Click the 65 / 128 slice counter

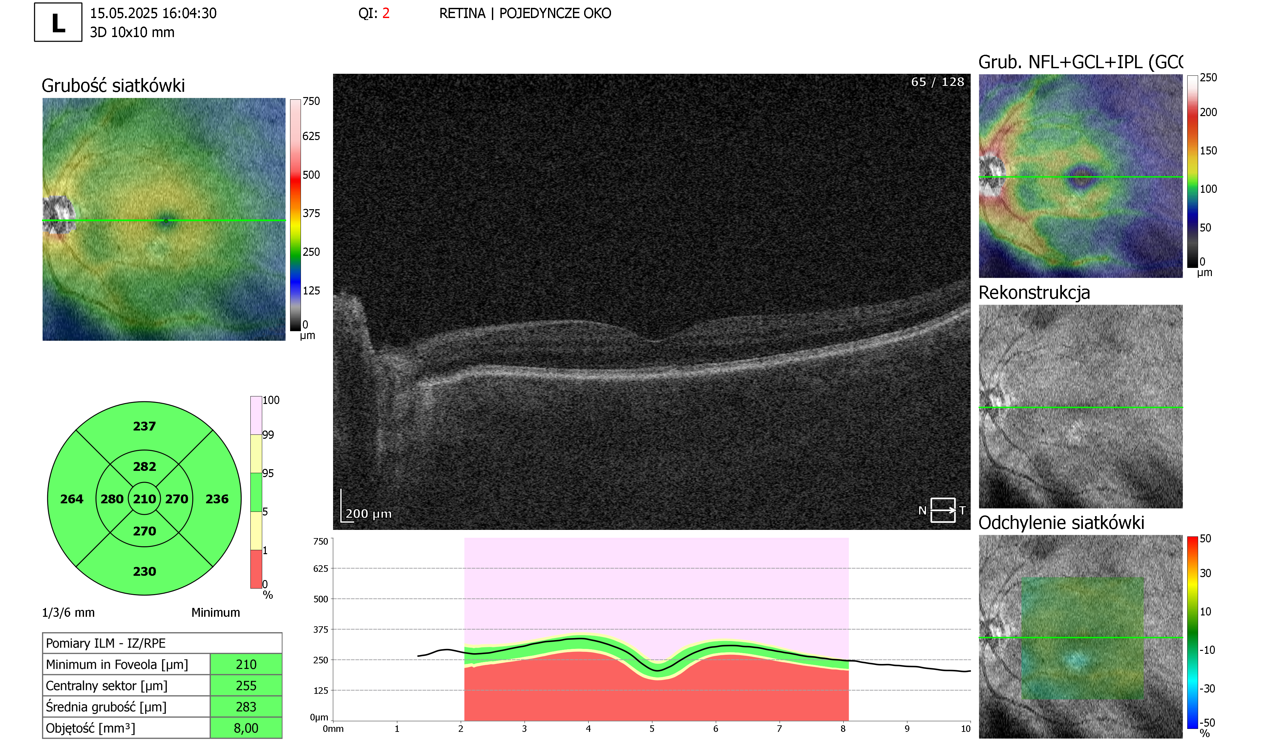[937, 82]
